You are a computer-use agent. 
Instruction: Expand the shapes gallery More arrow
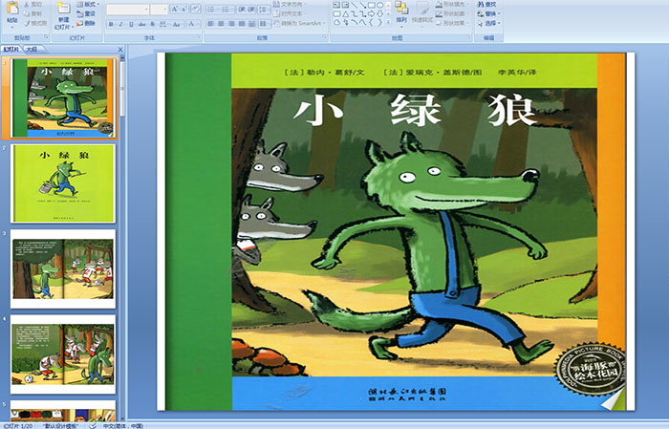388,22
